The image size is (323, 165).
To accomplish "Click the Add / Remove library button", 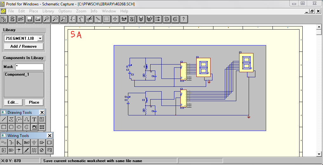I will [x=24, y=46].
